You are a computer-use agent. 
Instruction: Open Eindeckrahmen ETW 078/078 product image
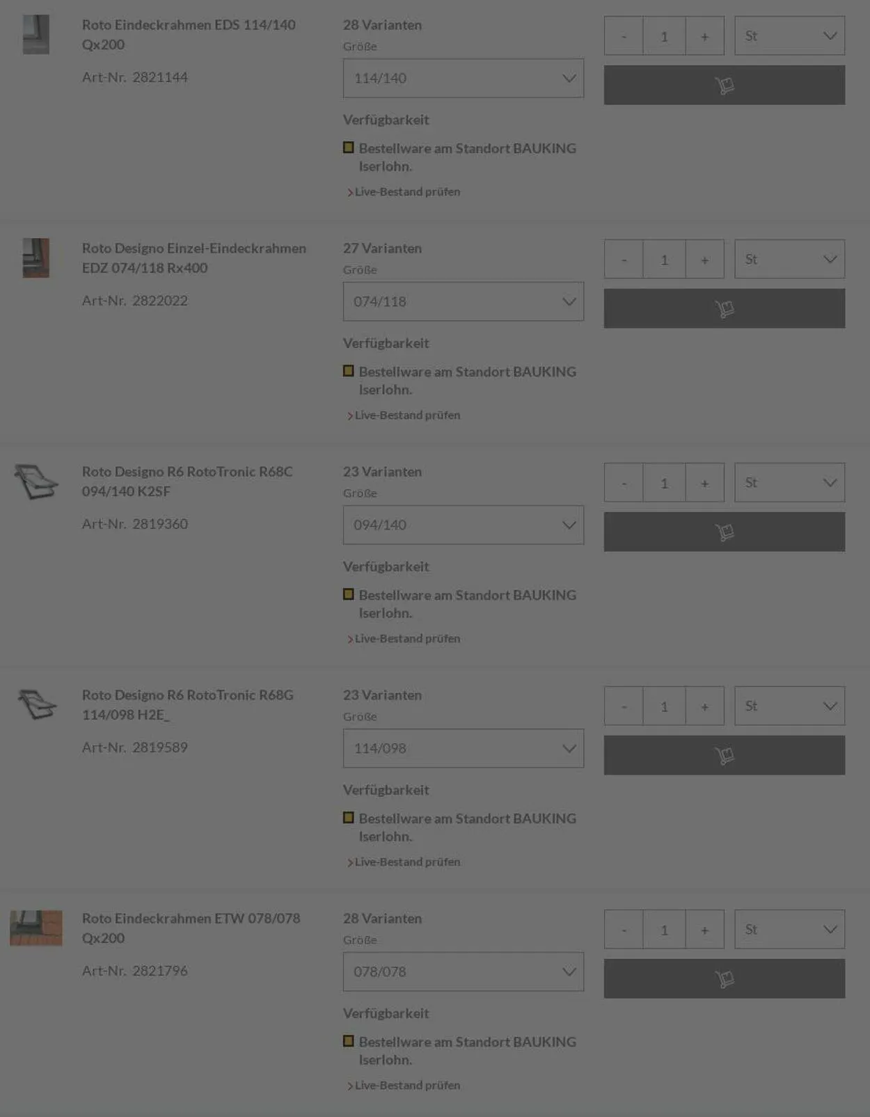click(x=36, y=928)
